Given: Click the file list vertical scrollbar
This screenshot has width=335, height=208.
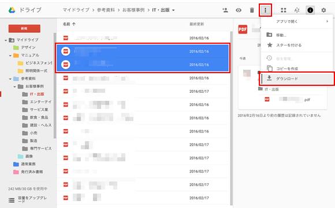Looking at the screenshot, I should [x=231, y=118].
